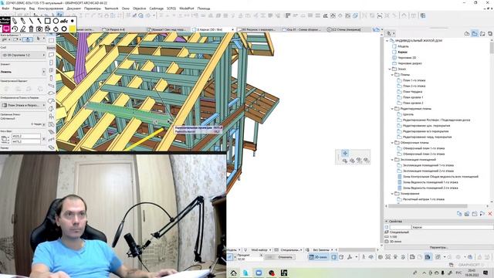
Task: Select the straight line drawing tool
Action: (31, 21)
